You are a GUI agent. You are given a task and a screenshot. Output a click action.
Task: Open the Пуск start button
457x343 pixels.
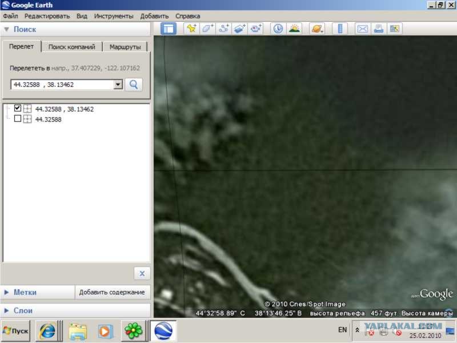click(15, 331)
